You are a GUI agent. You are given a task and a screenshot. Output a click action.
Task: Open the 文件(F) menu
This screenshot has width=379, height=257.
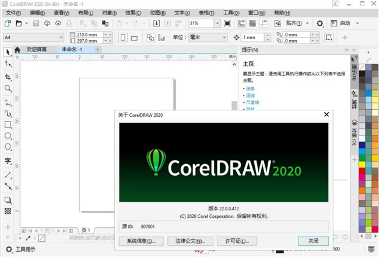(13, 13)
